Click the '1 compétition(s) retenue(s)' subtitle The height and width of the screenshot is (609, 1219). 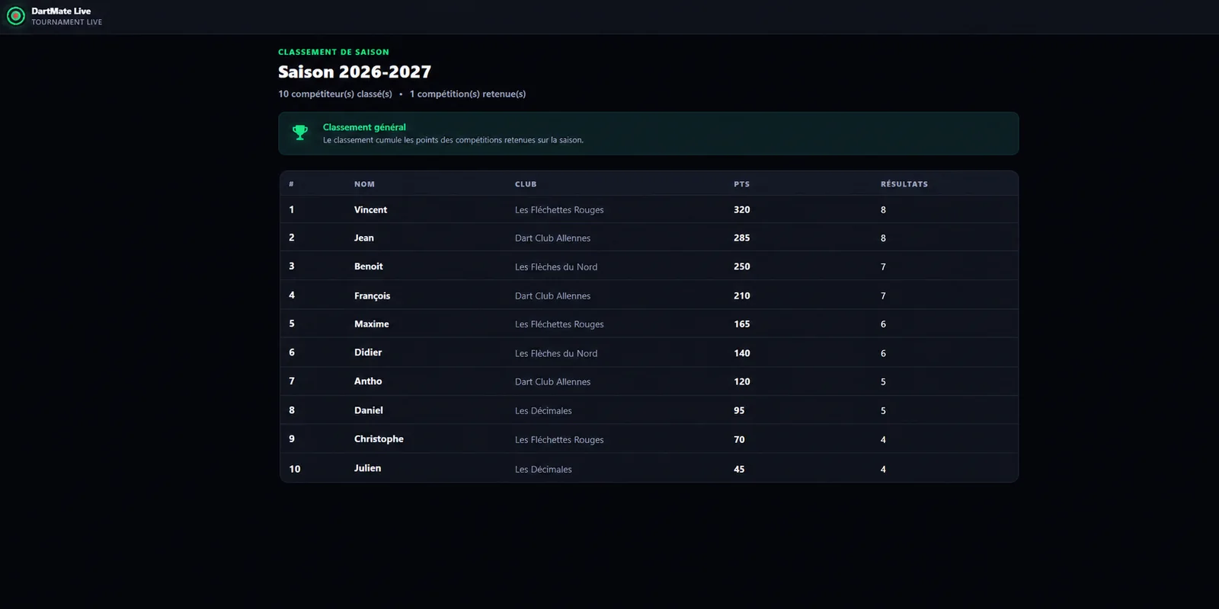click(468, 94)
